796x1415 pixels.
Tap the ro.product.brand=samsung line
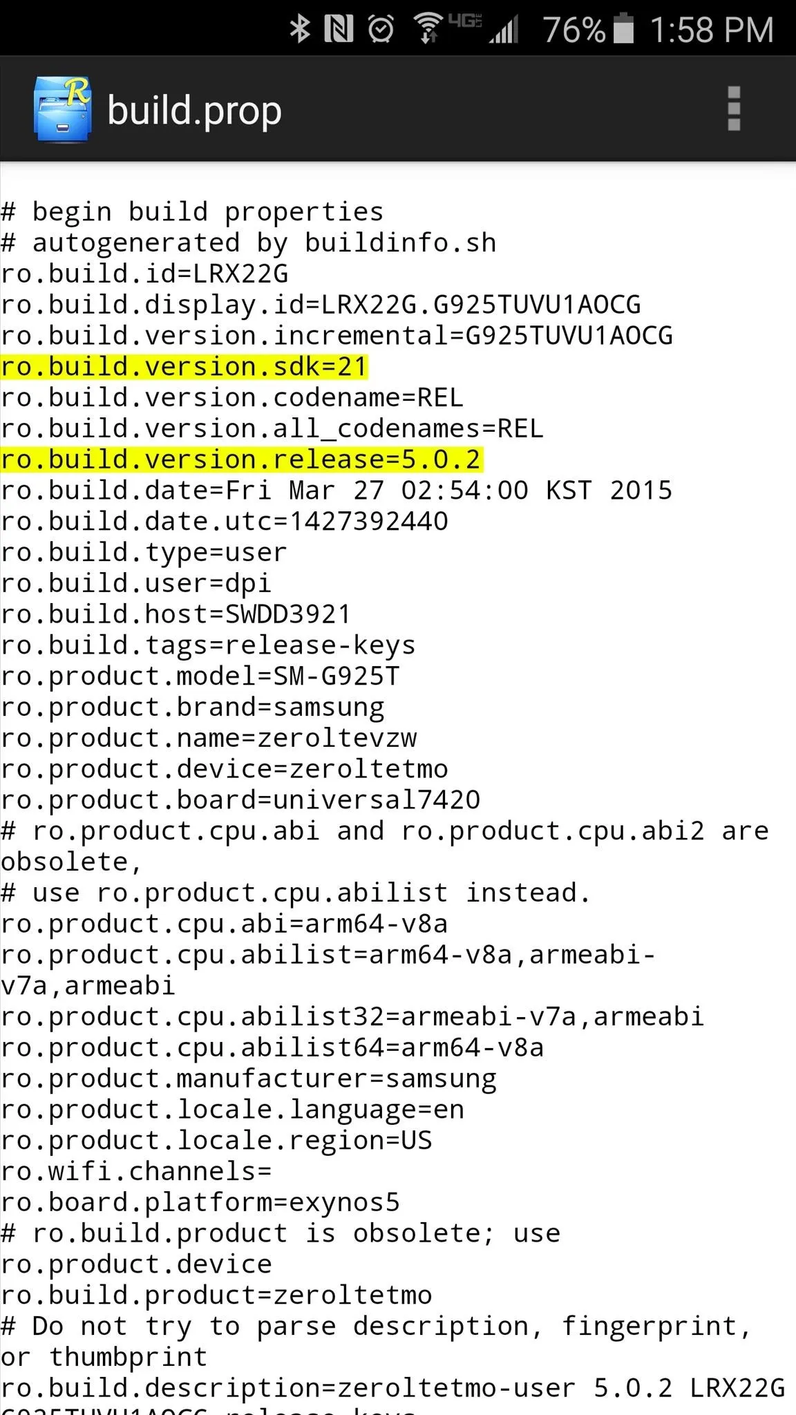click(192, 707)
